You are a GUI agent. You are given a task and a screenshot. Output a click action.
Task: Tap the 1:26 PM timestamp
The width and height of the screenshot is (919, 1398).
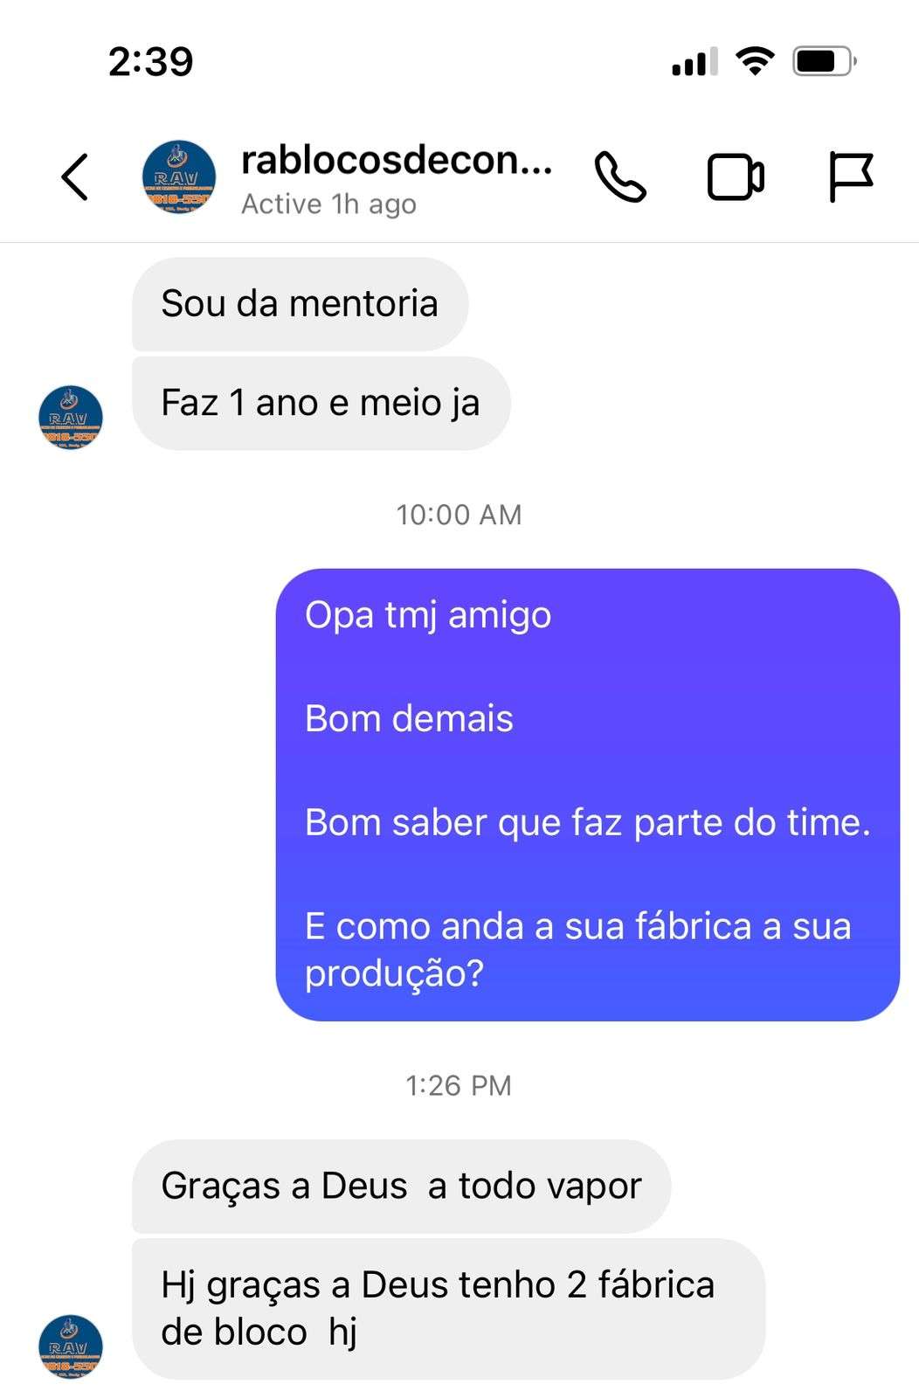pos(459,1085)
